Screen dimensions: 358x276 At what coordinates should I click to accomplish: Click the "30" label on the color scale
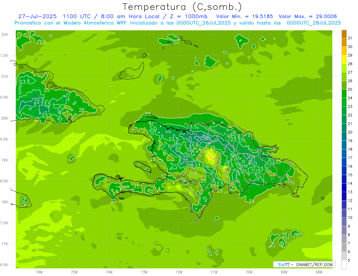click(350, 47)
